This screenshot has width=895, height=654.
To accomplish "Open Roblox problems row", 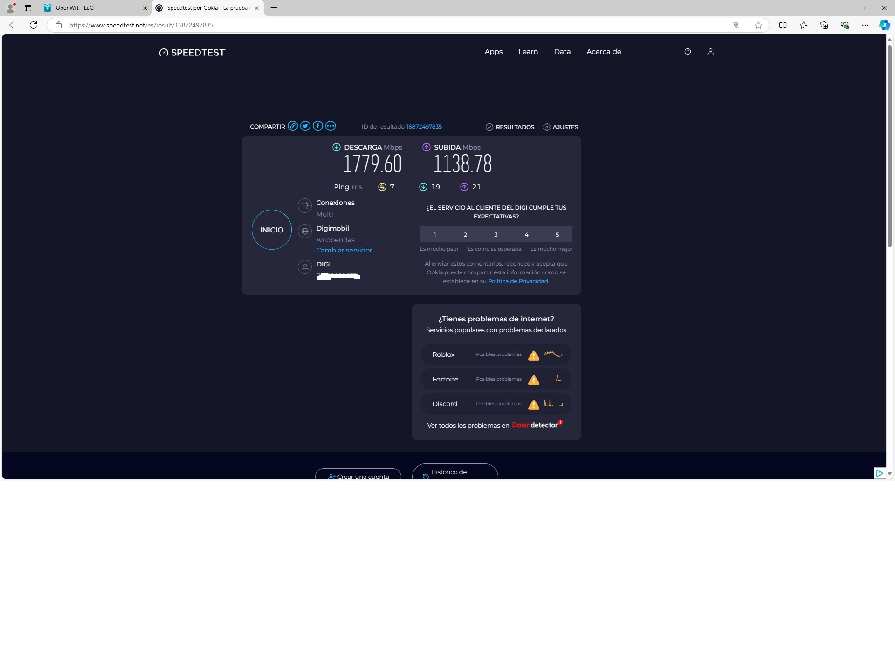I will coord(496,354).
